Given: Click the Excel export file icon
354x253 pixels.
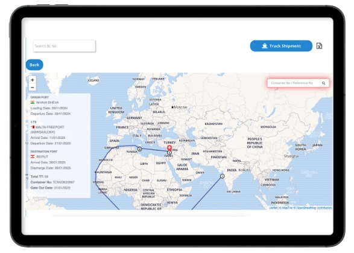Looking at the screenshot, I should [x=319, y=46].
